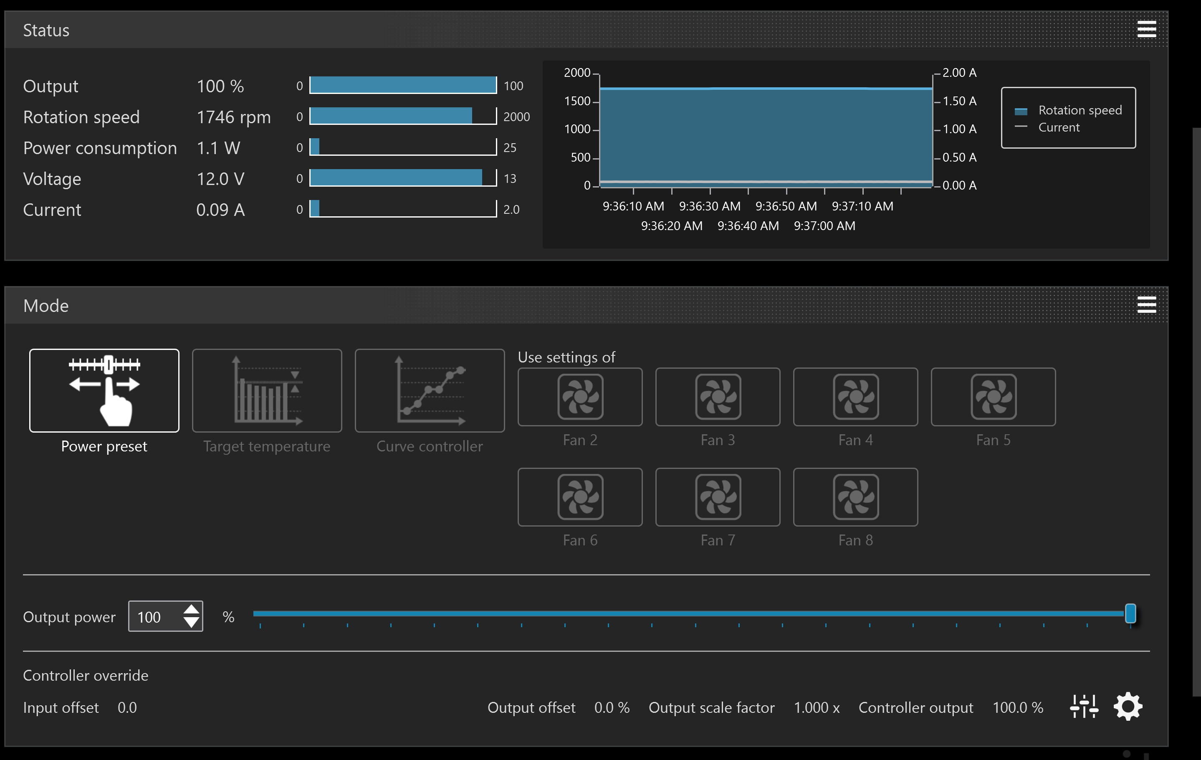The width and height of the screenshot is (1201, 760).
Task: Open the Mode panel hamburger menu
Action: pyautogui.click(x=1146, y=304)
